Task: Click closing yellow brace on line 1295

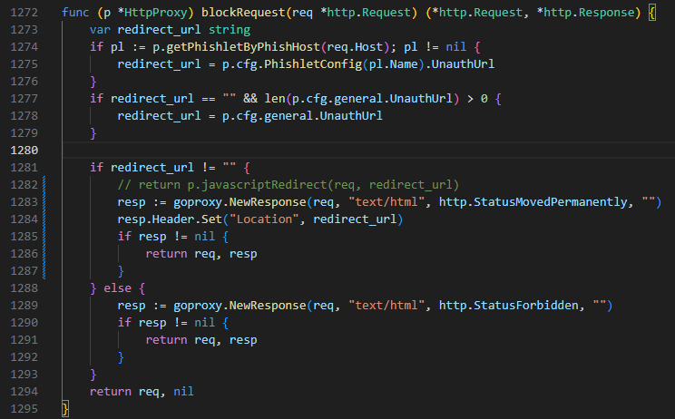Action: 65,409
